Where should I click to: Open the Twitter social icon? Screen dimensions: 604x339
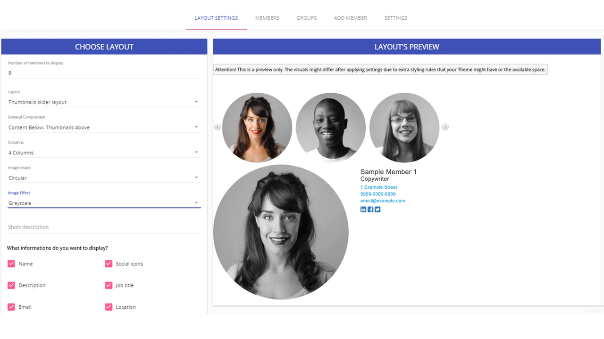(x=377, y=210)
